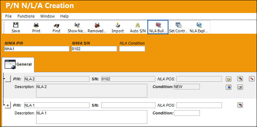The width and height of the screenshot is (257, 127).
Task: Click the N/H/A P/N field containing NHA1
Action: click(37, 49)
